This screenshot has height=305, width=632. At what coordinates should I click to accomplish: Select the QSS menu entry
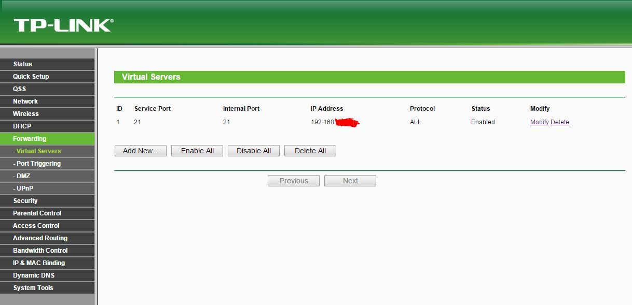point(47,89)
